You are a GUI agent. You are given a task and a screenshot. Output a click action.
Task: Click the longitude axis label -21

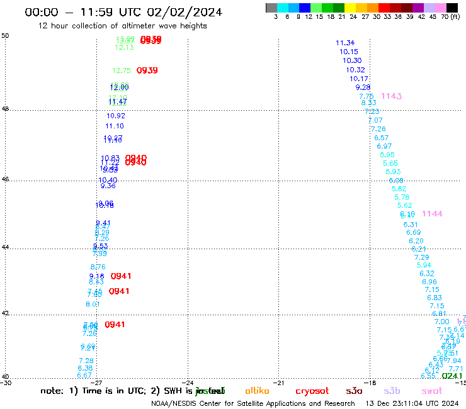(x=279, y=383)
